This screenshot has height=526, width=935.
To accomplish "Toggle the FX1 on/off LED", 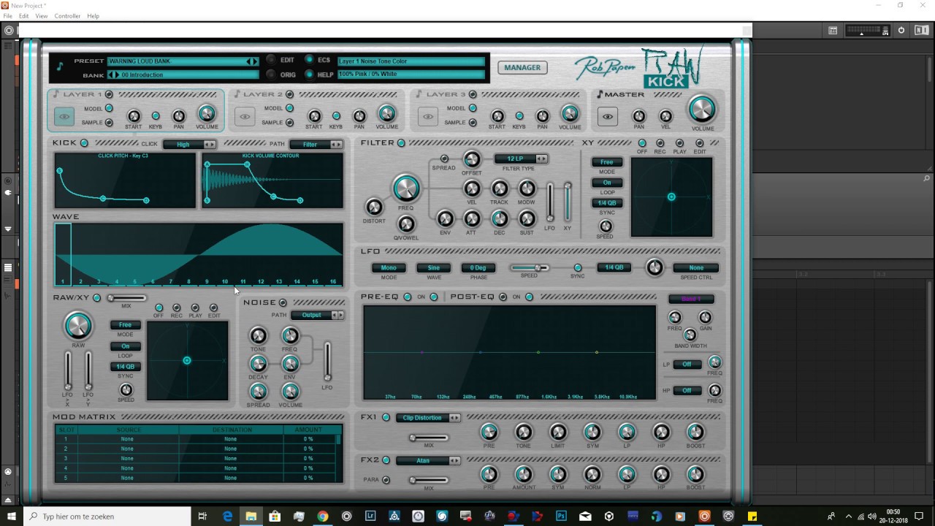I will coord(386,418).
